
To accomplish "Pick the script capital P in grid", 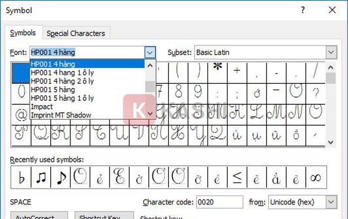I will coord(21,136).
